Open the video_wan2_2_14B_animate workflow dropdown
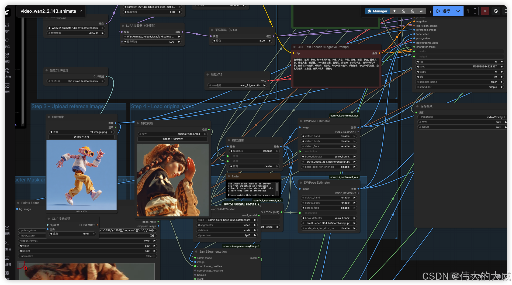Screen dimensions: 512x285 [x=51, y=11]
